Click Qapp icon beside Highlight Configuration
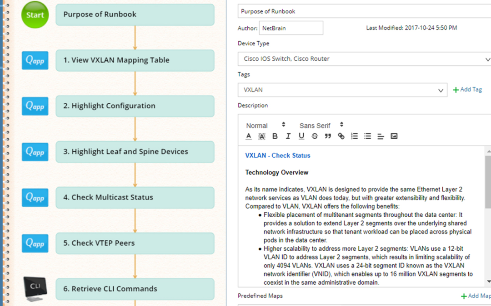Image resolution: width=491 pixels, height=306 pixels. click(x=35, y=106)
